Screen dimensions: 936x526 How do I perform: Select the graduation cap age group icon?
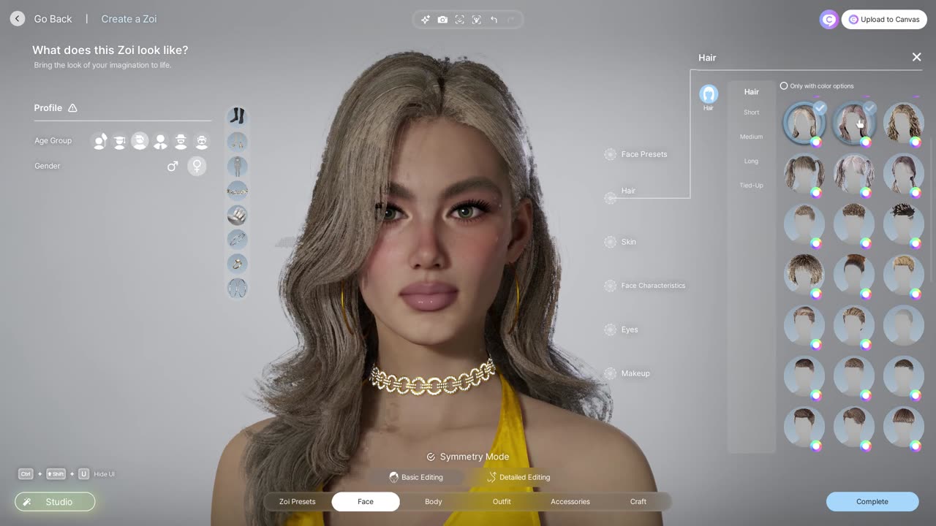click(119, 141)
